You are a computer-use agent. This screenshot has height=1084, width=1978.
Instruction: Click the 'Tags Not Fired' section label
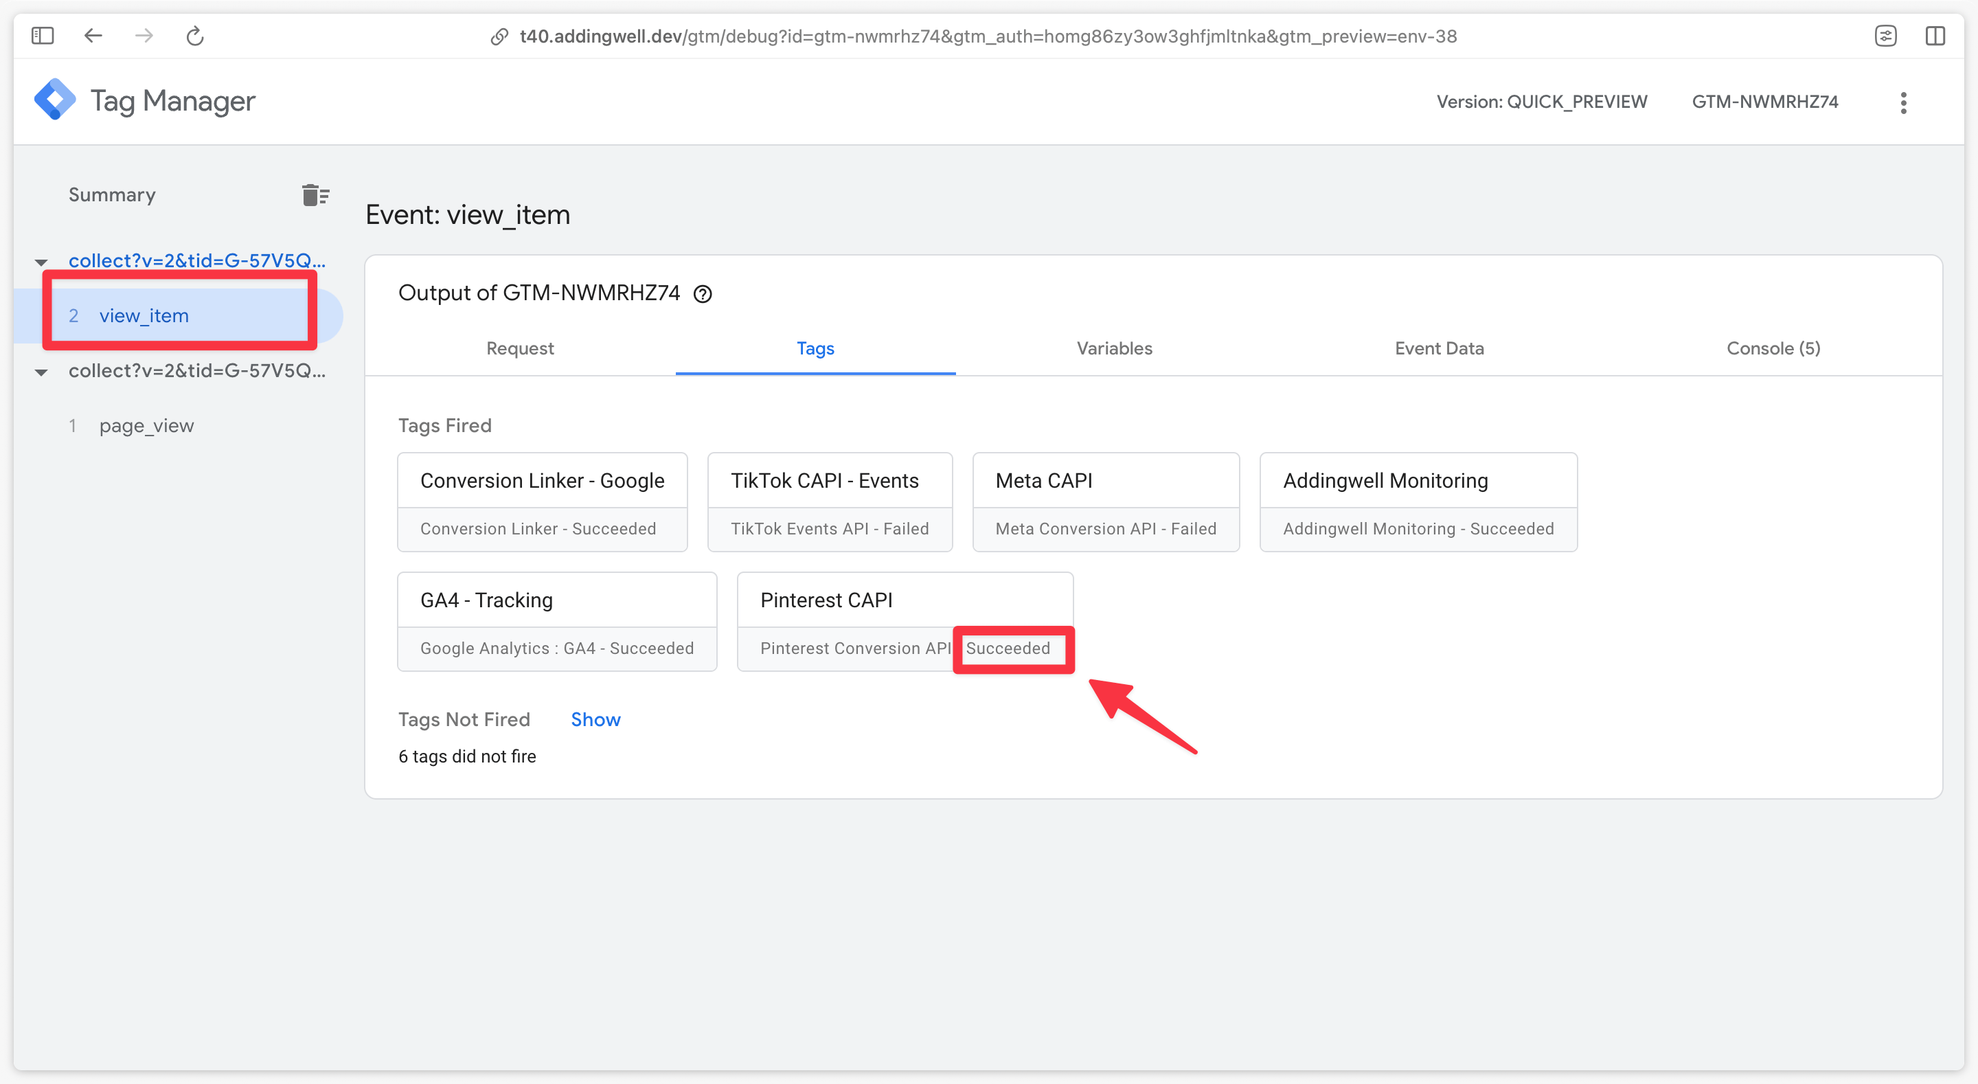pos(464,719)
